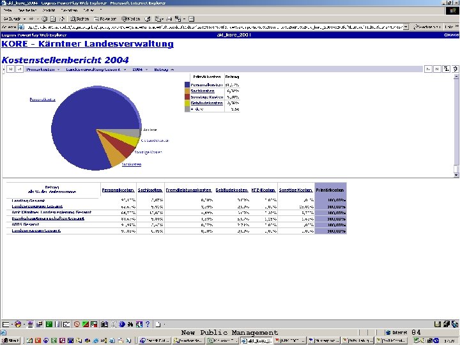Click the red-green diagonal icon in bottom toolbar

click(86, 324)
